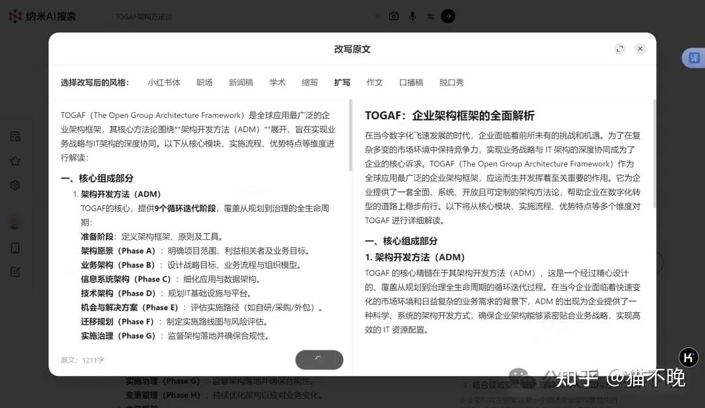Click the loading rewrite button
Viewport: 705px width, 408px height.
click(x=319, y=360)
